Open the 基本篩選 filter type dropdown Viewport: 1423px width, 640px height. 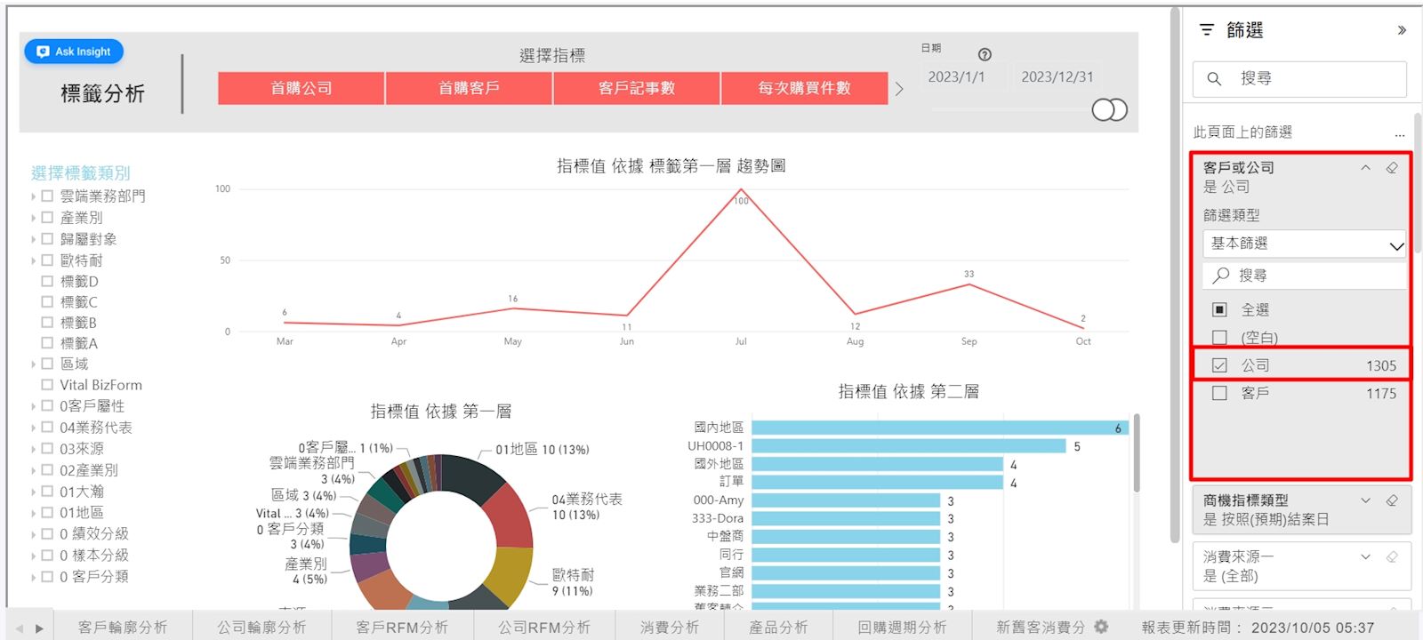coord(1304,244)
